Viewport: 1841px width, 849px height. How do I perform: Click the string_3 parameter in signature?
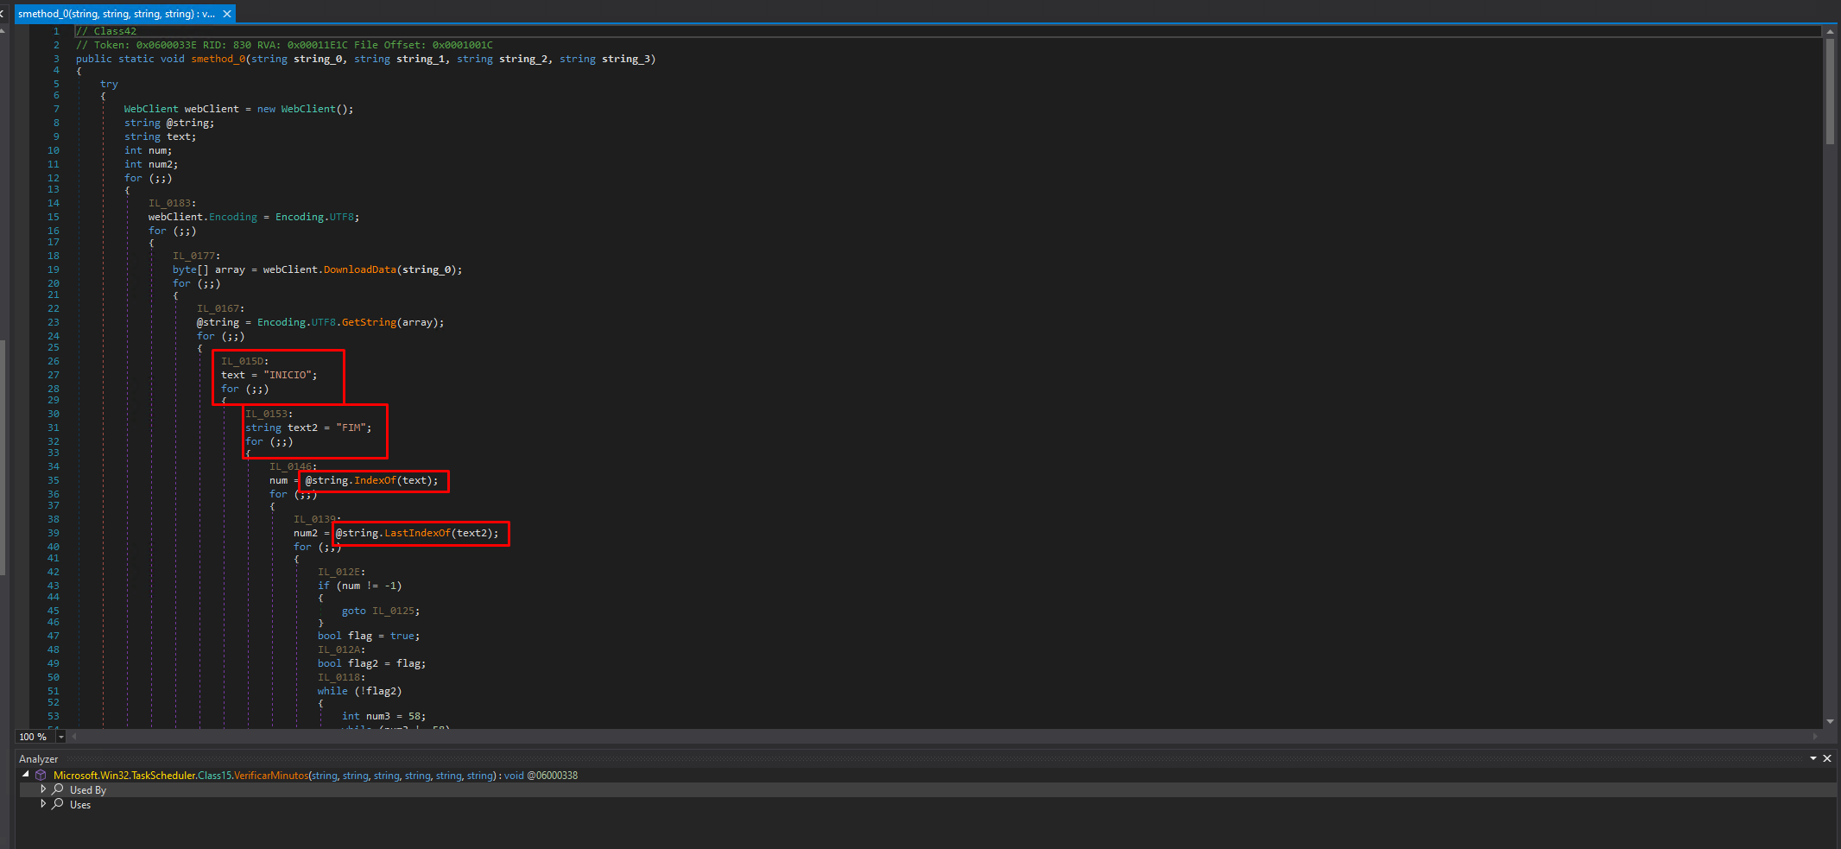point(625,59)
